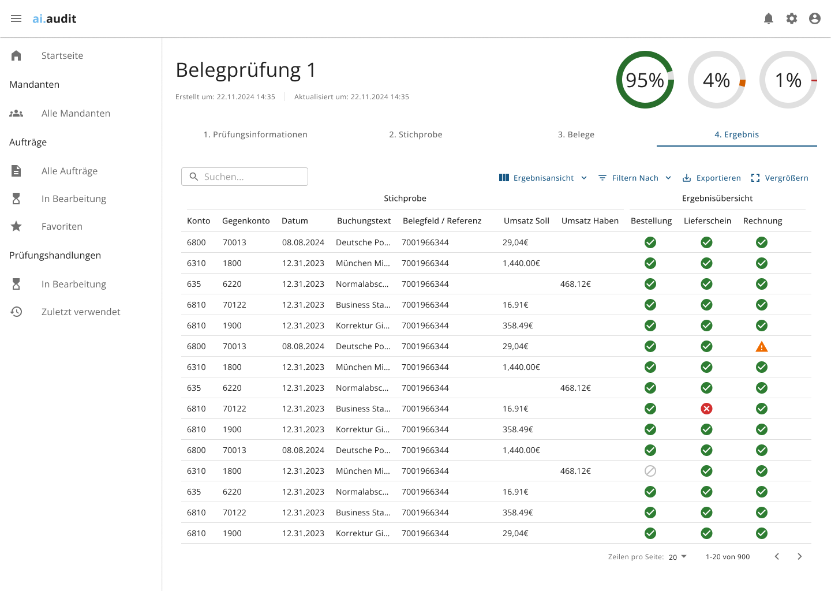Click Rechnung column header
The image size is (831, 591).
pyautogui.click(x=763, y=220)
